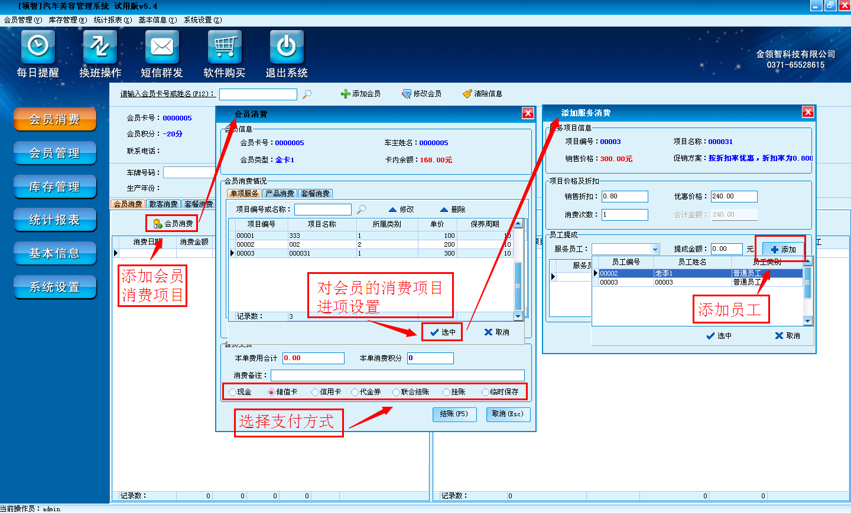Click the magnifier icon beside card number field
This screenshot has height=513, width=851.
(x=307, y=94)
